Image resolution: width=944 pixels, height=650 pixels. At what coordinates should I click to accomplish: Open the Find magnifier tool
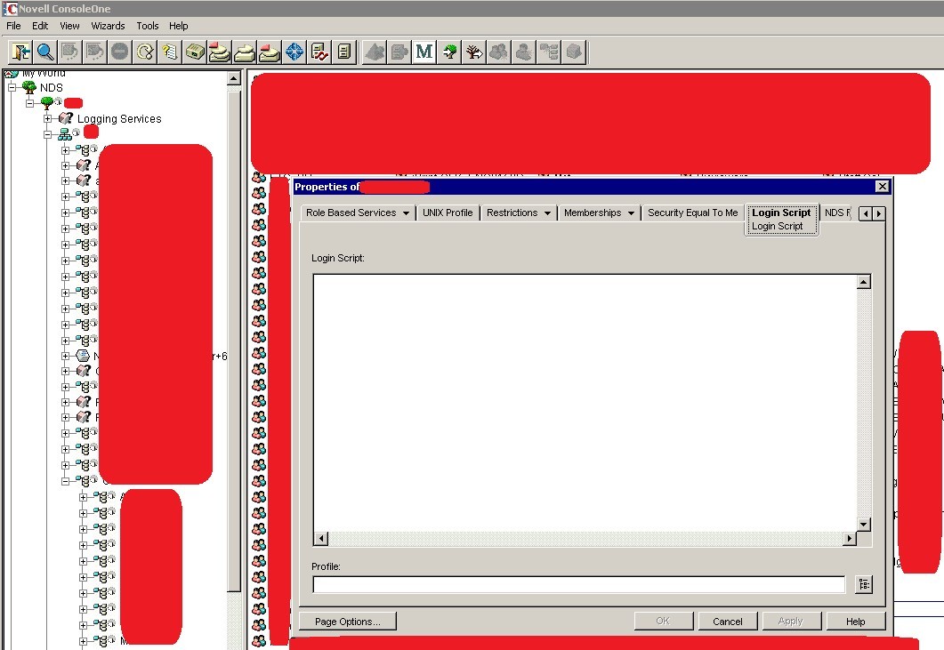tap(45, 52)
